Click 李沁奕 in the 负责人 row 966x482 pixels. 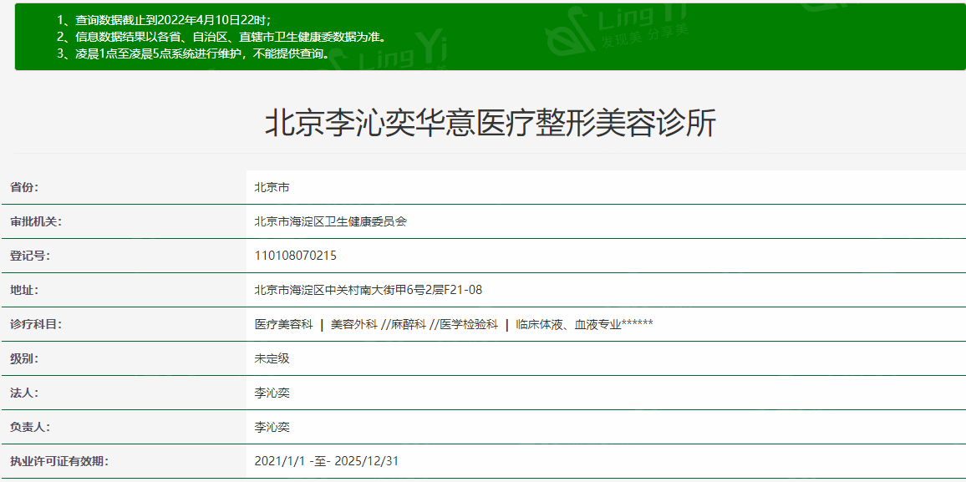[272, 427]
